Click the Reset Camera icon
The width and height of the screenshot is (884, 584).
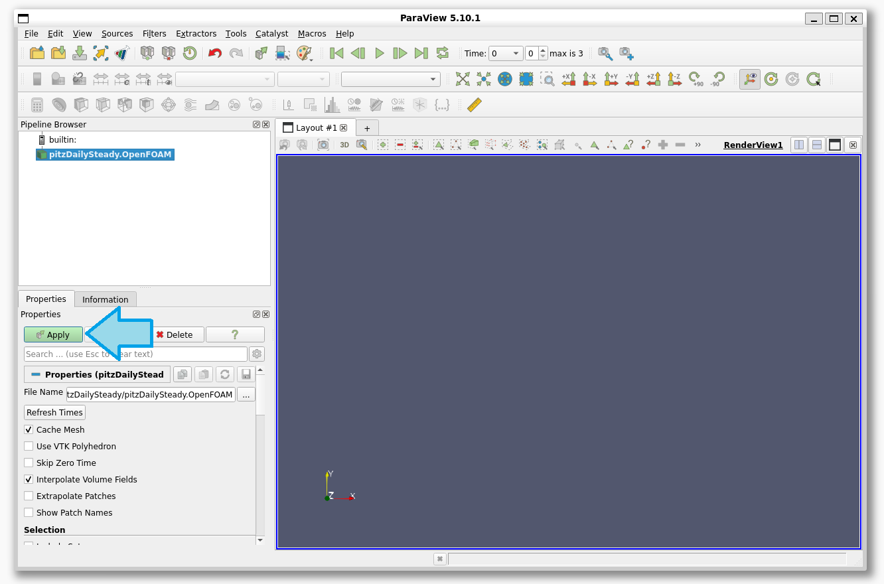[x=463, y=79]
